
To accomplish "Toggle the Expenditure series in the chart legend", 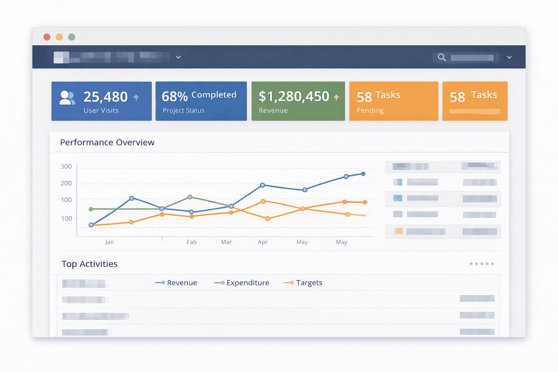I will (242, 283).
